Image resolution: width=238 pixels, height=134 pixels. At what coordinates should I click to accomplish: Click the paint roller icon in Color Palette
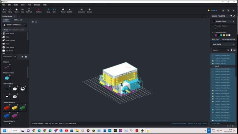pos(231,16)
